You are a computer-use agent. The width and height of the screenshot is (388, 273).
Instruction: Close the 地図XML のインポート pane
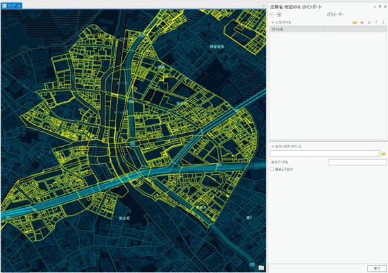pos(385,7)
